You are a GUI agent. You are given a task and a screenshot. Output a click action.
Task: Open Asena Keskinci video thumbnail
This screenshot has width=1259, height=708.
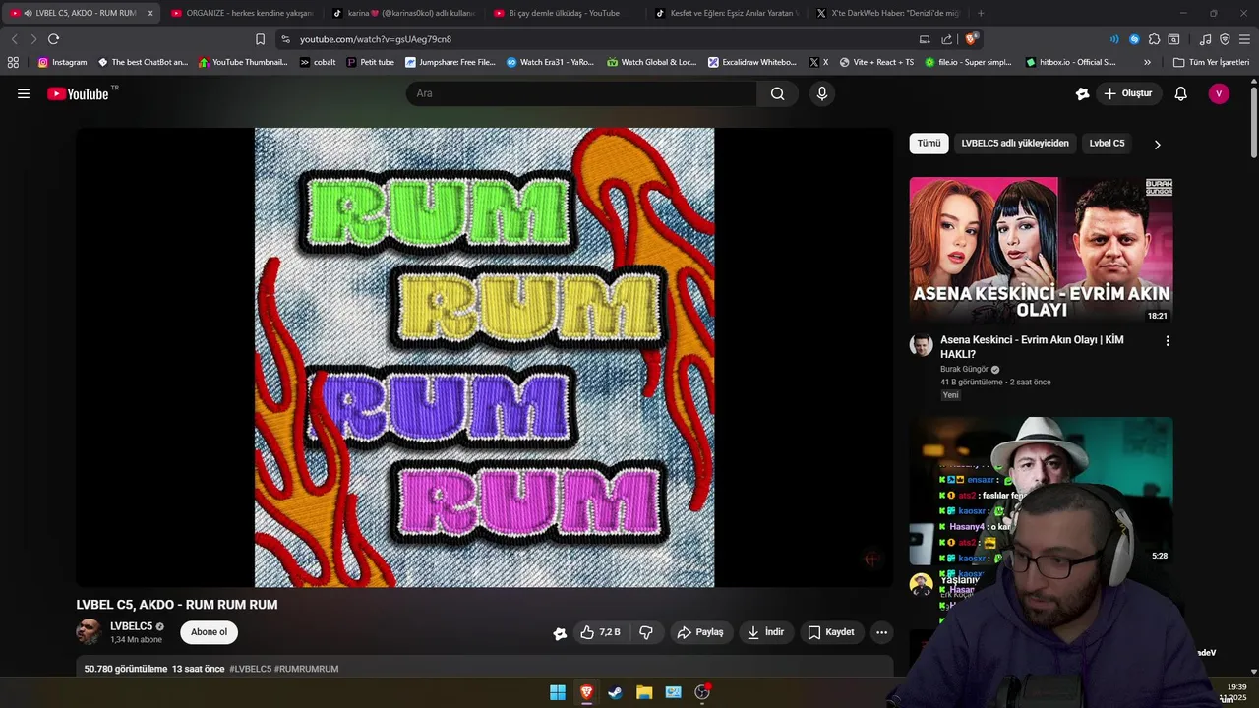pyautogui.click(x=1041, y=251)
